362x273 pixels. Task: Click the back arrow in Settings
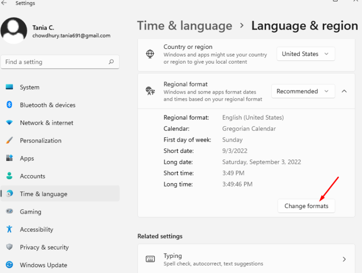[x=4, y=3]
